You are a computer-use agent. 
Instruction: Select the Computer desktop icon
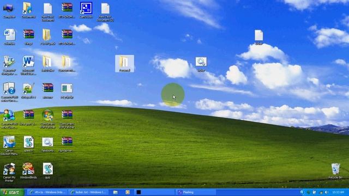(9, 10)
